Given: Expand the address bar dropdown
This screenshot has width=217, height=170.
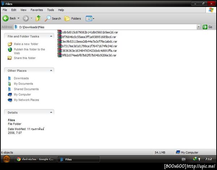Looking at the screenshot, I should point(199,27).
